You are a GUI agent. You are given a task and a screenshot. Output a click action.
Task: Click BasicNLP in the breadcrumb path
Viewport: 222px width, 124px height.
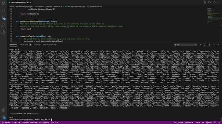(x=58, y=6)
